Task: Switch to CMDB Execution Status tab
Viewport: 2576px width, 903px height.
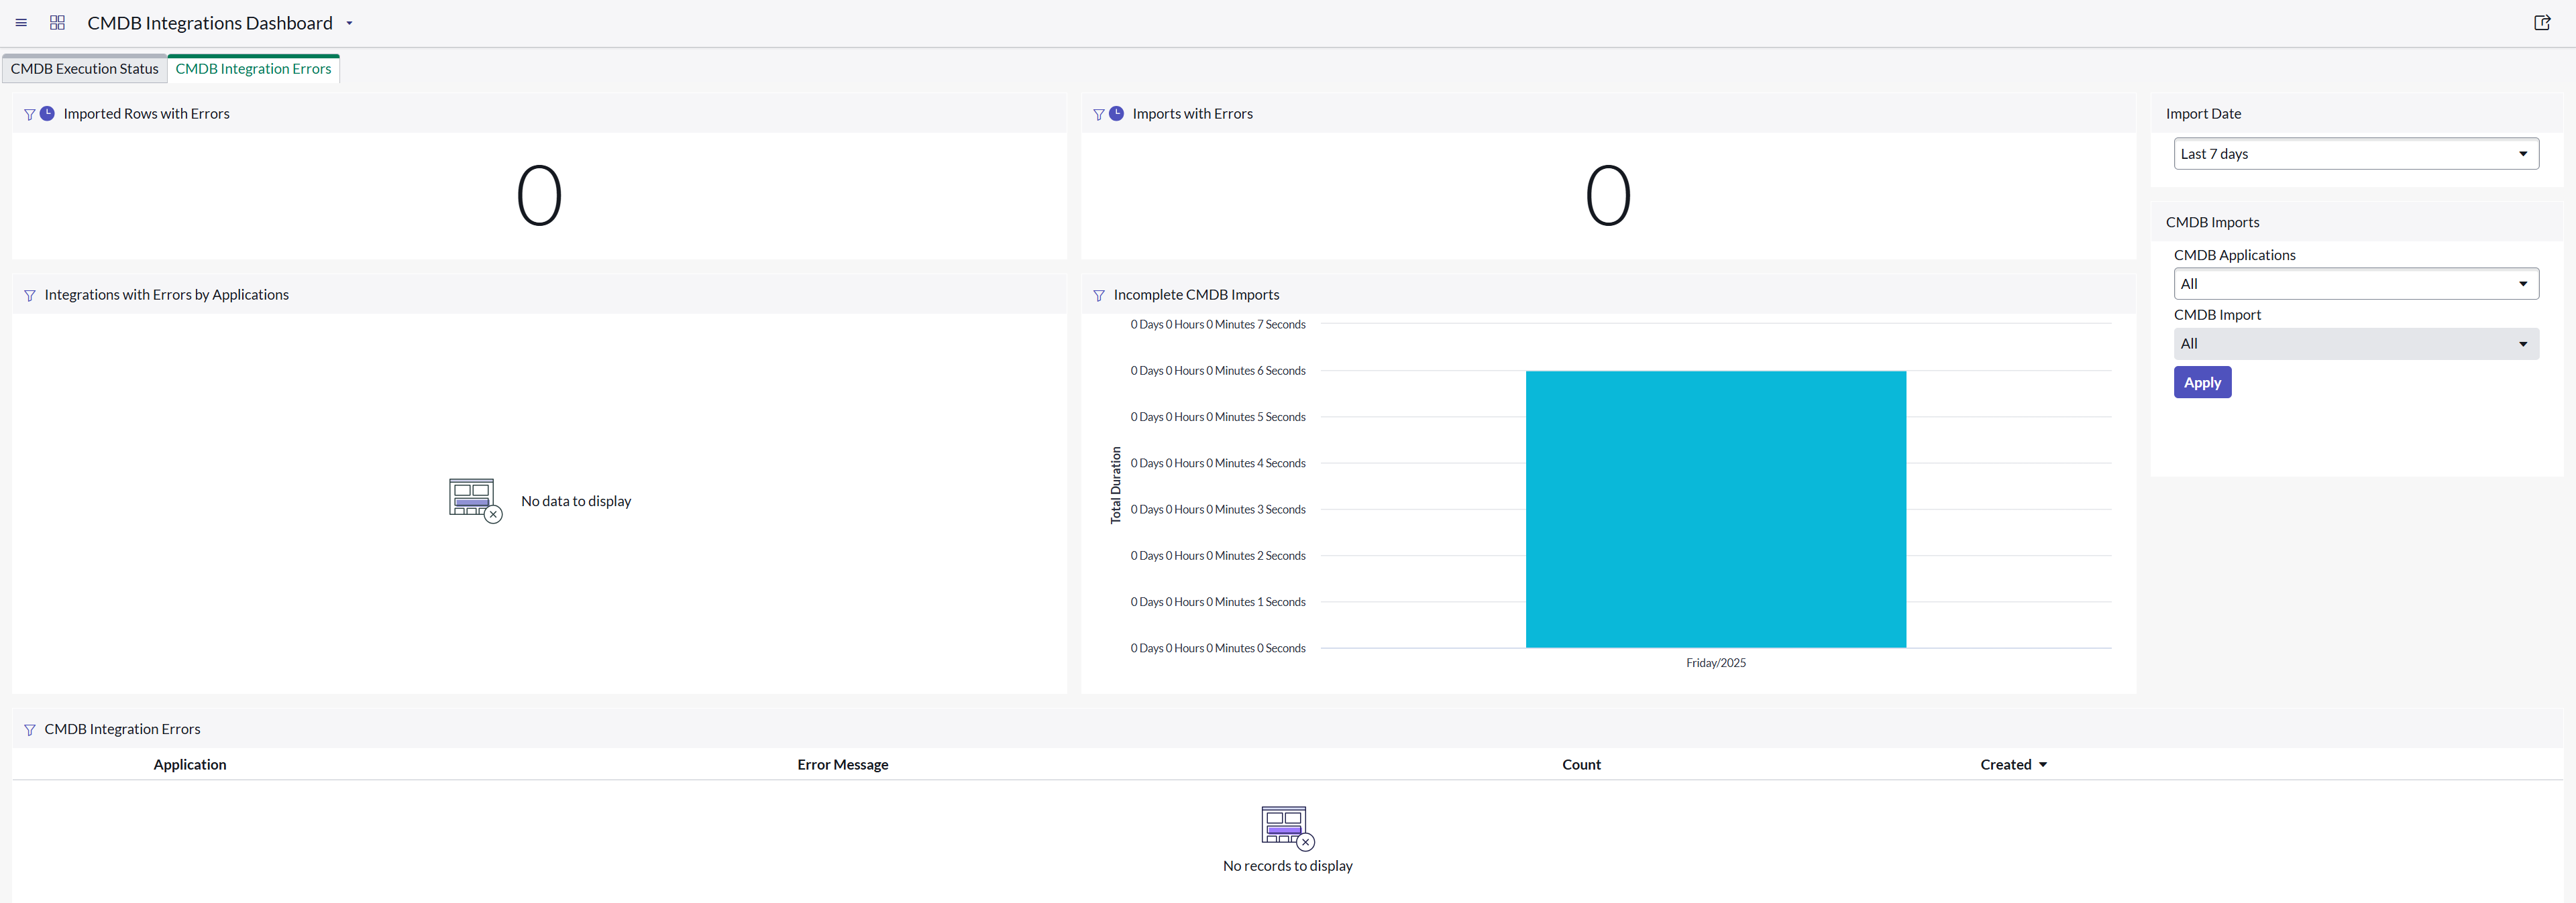Action: pyautogui.click(x=85, y=69)
